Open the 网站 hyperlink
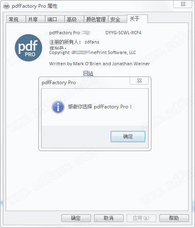Viewport: 195px width, 228px height. (x=88, y=73)
